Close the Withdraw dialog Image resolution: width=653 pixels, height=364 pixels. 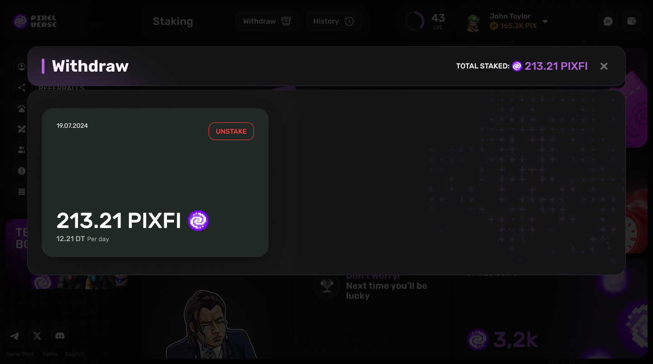click(604, 66)
